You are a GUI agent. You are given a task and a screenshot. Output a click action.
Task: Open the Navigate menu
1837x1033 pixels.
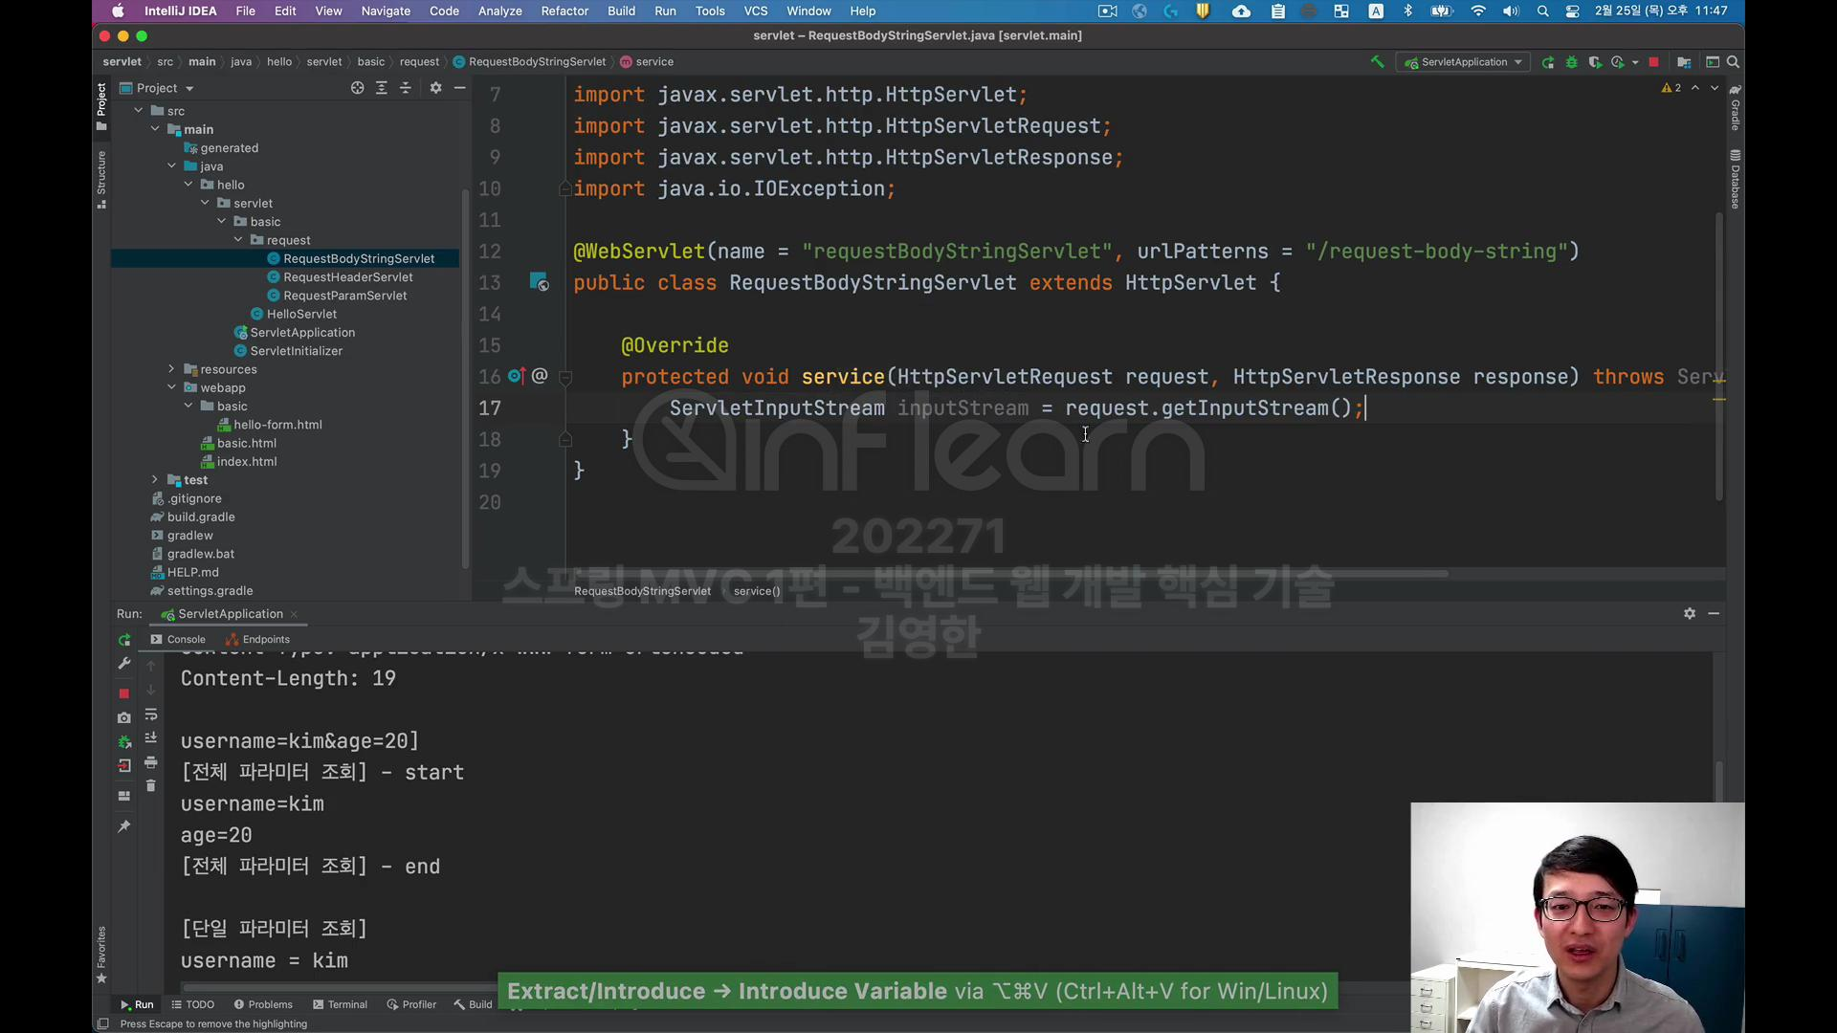pyautogui.click(x=386, y=11)
